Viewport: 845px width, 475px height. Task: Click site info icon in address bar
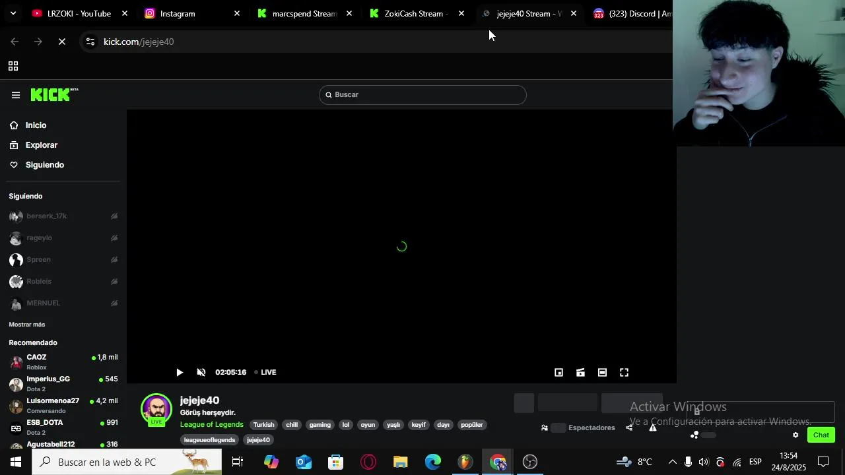[x=90, y=42]
